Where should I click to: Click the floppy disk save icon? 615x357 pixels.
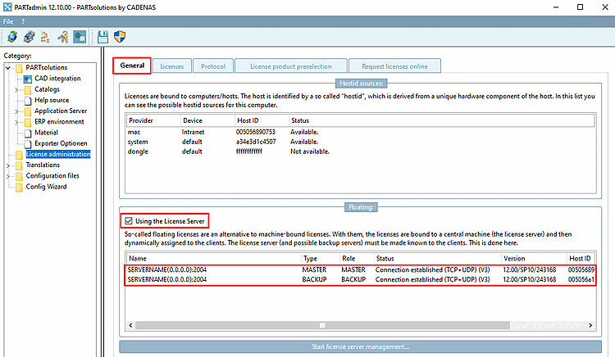point(102,37)
